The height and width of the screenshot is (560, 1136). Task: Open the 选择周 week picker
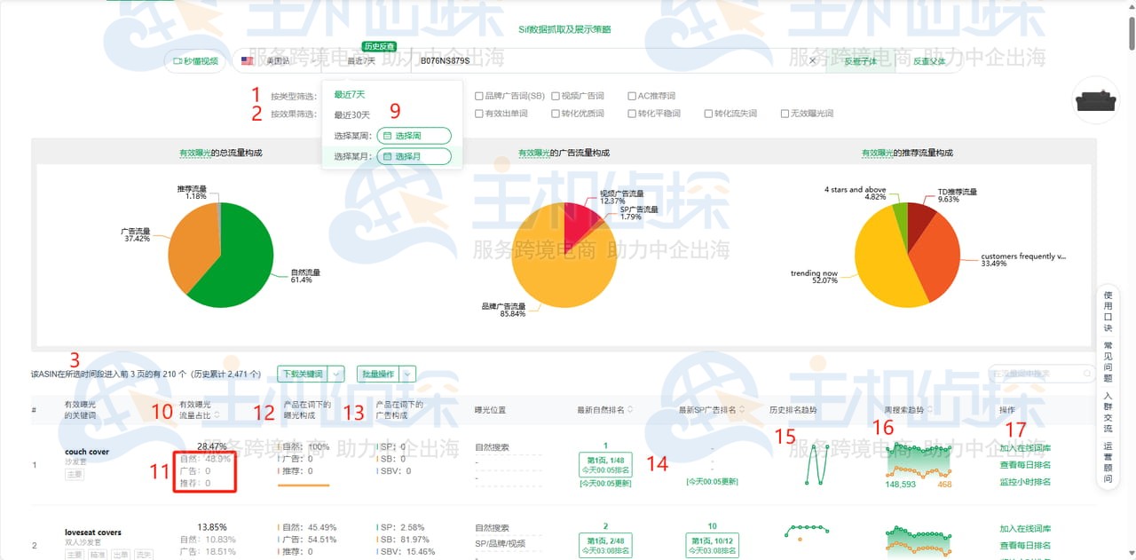coord(414,136)
